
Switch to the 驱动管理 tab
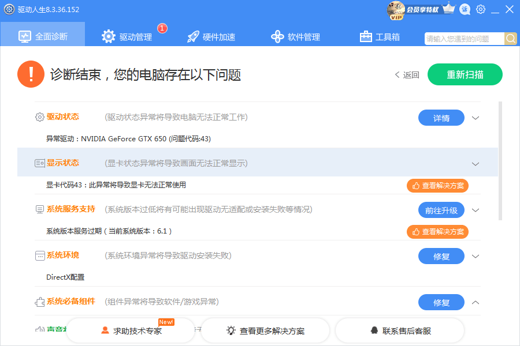click(x=127, y=37)
